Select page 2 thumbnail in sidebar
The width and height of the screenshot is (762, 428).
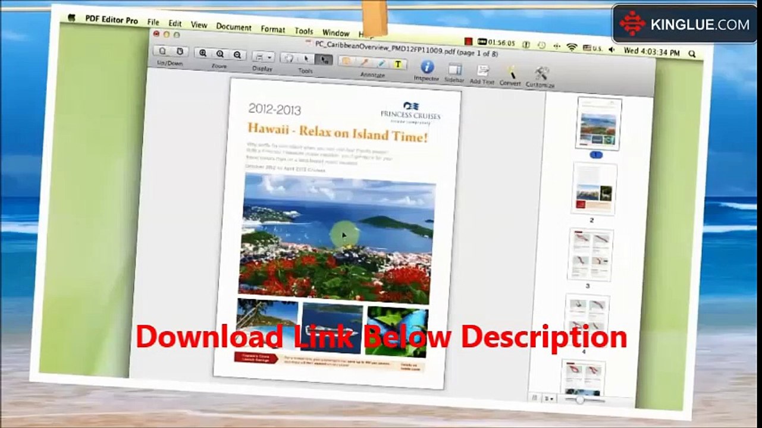point(594,188)
